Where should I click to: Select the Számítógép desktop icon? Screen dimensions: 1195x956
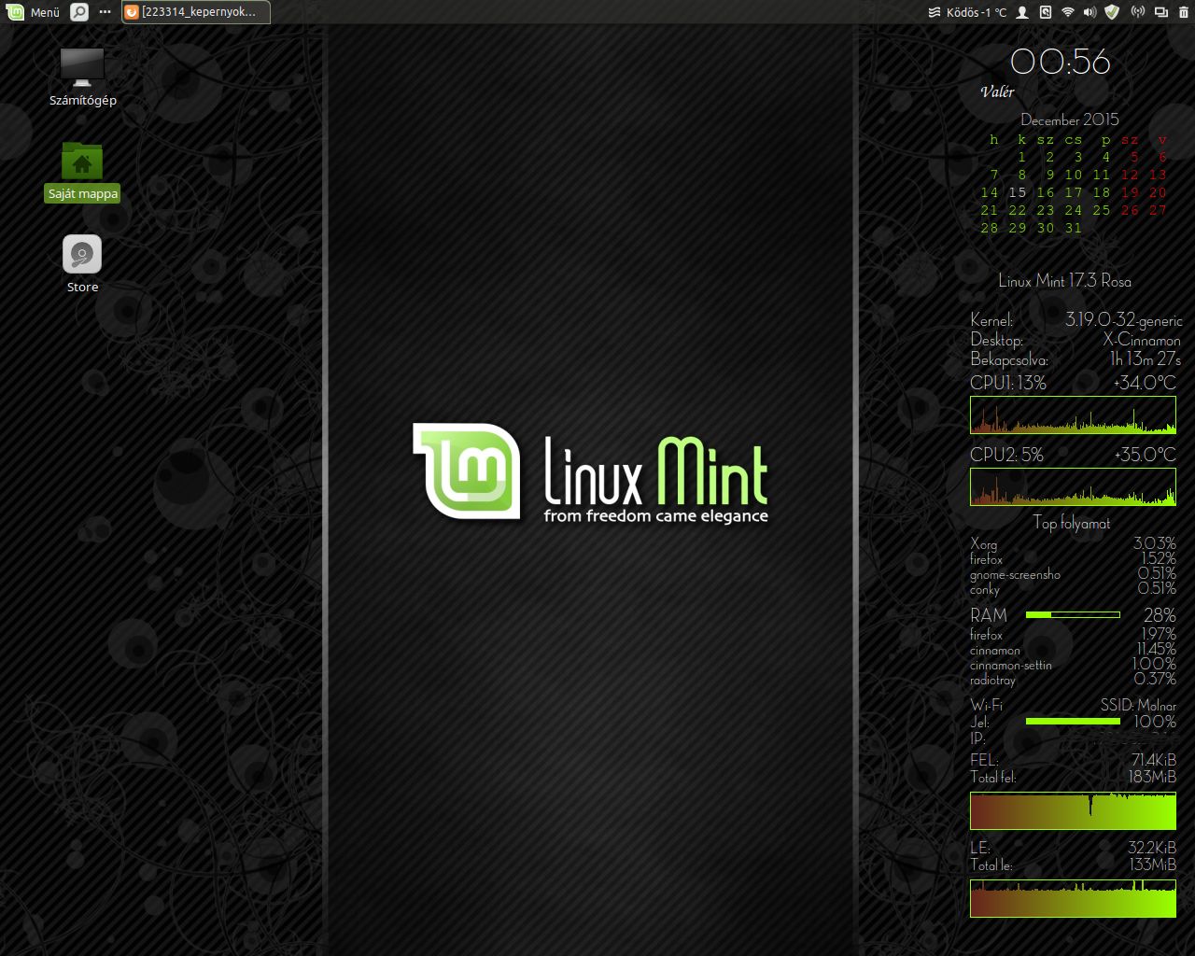82,77
